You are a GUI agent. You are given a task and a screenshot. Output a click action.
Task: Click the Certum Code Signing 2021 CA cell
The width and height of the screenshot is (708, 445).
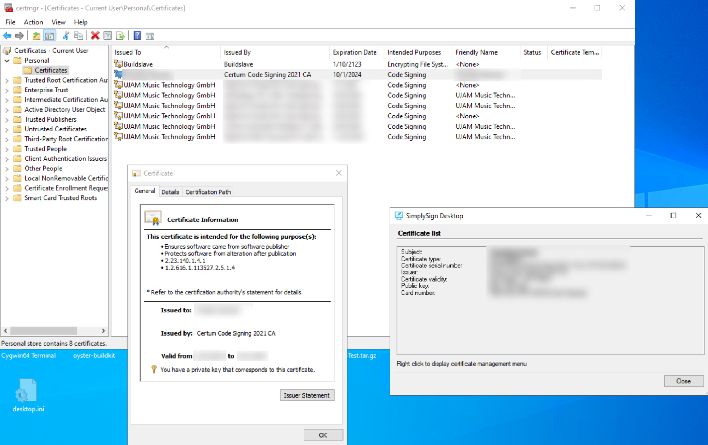267,74
